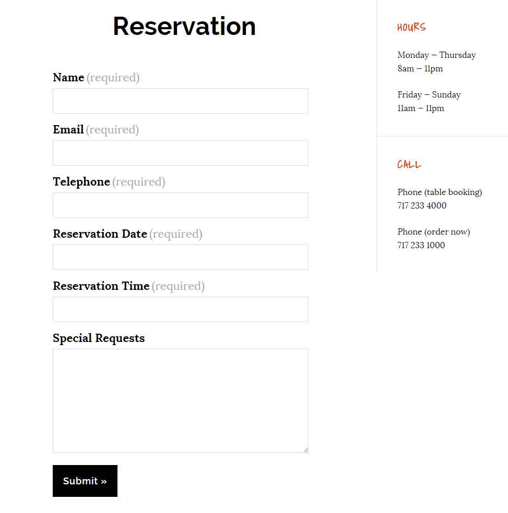Click the Reservation Date field
Image resolution: width=508 pixels, height=513 pixels.
(181, 257)
